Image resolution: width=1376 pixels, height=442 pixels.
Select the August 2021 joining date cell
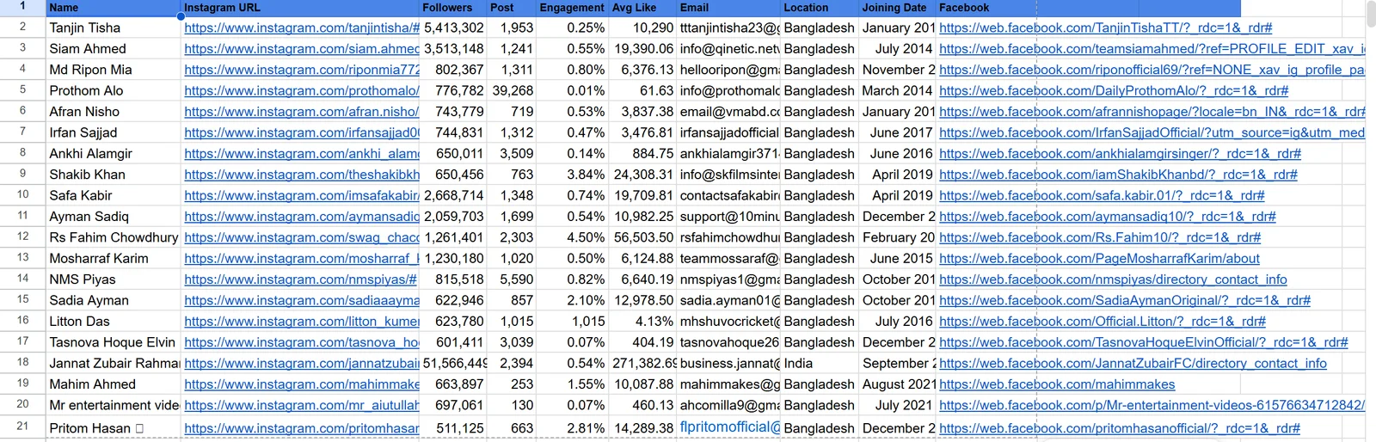coord(897,384)
